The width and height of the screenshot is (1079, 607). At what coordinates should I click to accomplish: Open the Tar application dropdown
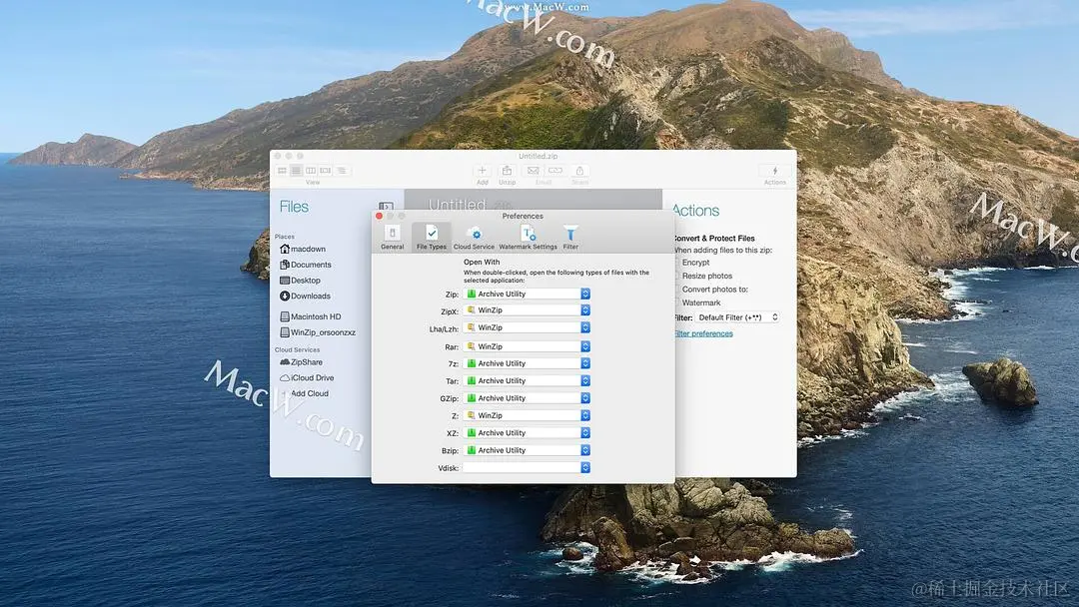click(527, 380)
